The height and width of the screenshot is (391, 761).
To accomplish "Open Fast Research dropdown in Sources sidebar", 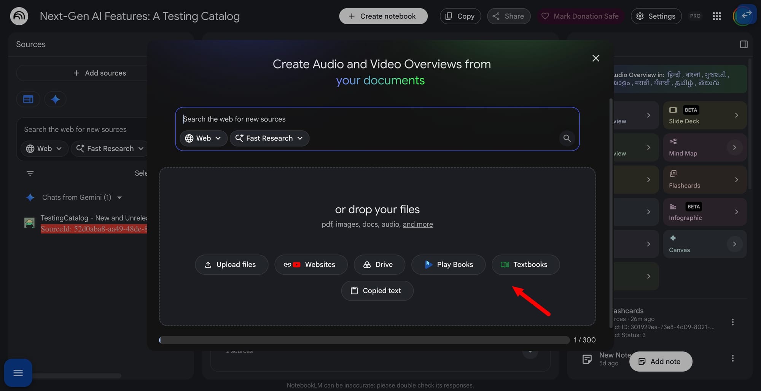I will [110, 148].
